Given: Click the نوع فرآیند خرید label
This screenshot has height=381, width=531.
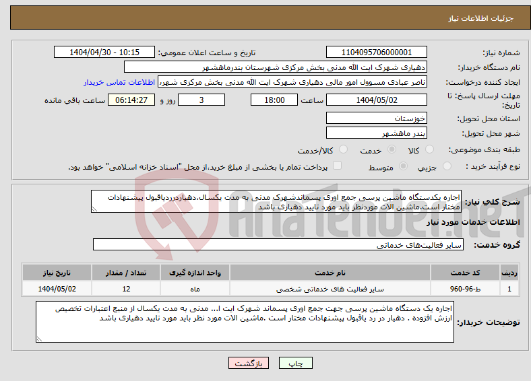Looking at the screenshot, I should (493, 166).
